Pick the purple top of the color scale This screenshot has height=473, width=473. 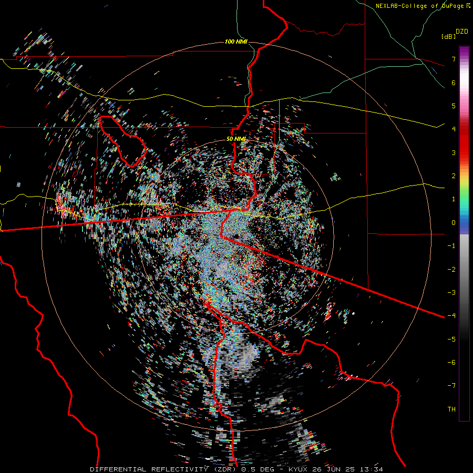(x=464, y=50)
